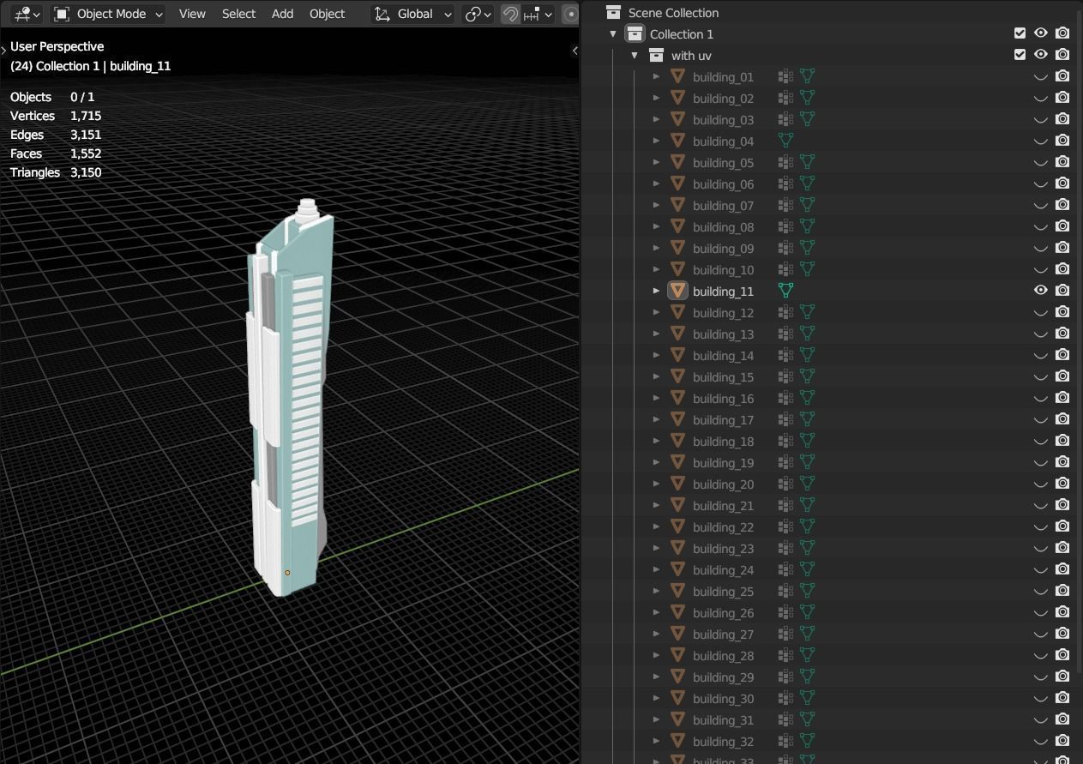Viewport: 1083px width, 764px height.
Task: Click the green mesh icon on building_04
Action: pos(785,141)
